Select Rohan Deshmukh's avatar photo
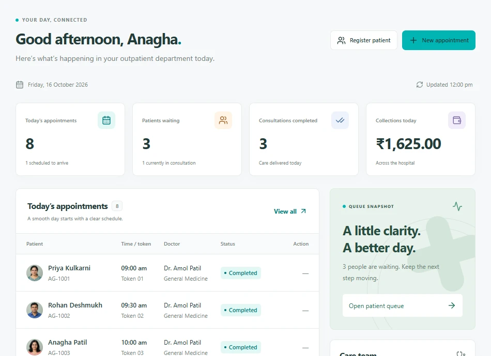Viewport: 491px width, 356px height. click(35, 310)
